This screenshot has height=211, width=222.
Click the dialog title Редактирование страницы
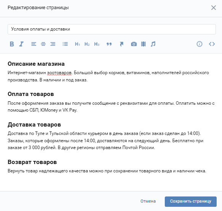(38, 8)
